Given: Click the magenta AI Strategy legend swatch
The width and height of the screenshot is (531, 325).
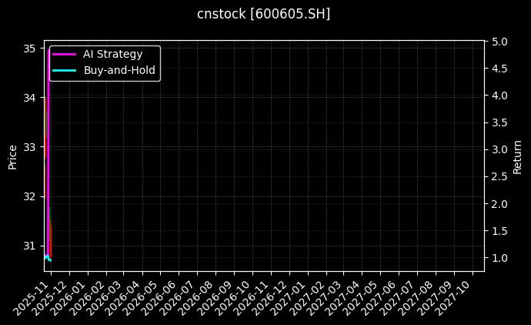Looking at the screenshot, I should pos(65,54).
